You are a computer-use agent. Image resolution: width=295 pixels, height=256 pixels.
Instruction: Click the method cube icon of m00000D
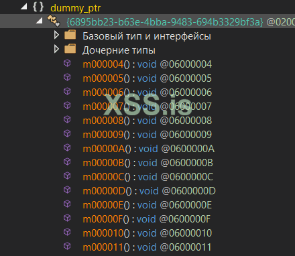click(x=67, y=190)
